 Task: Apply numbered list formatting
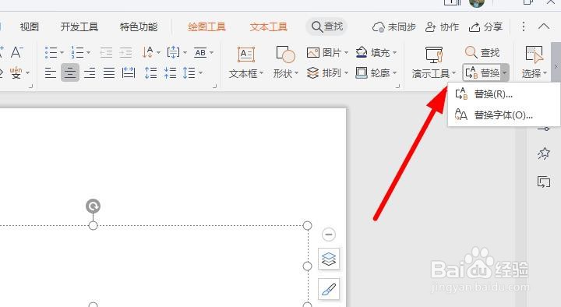click(x=77, y=53)
